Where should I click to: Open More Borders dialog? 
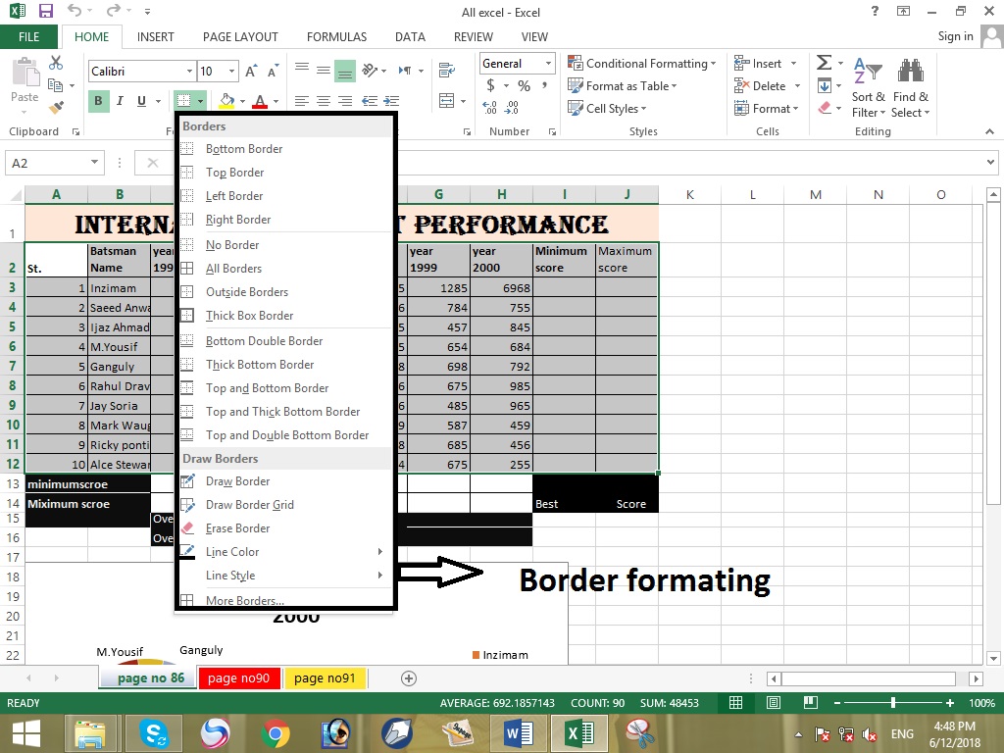[x=245, y=599]
